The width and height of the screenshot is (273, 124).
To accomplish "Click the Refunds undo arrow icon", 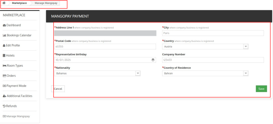I will 4,106.
